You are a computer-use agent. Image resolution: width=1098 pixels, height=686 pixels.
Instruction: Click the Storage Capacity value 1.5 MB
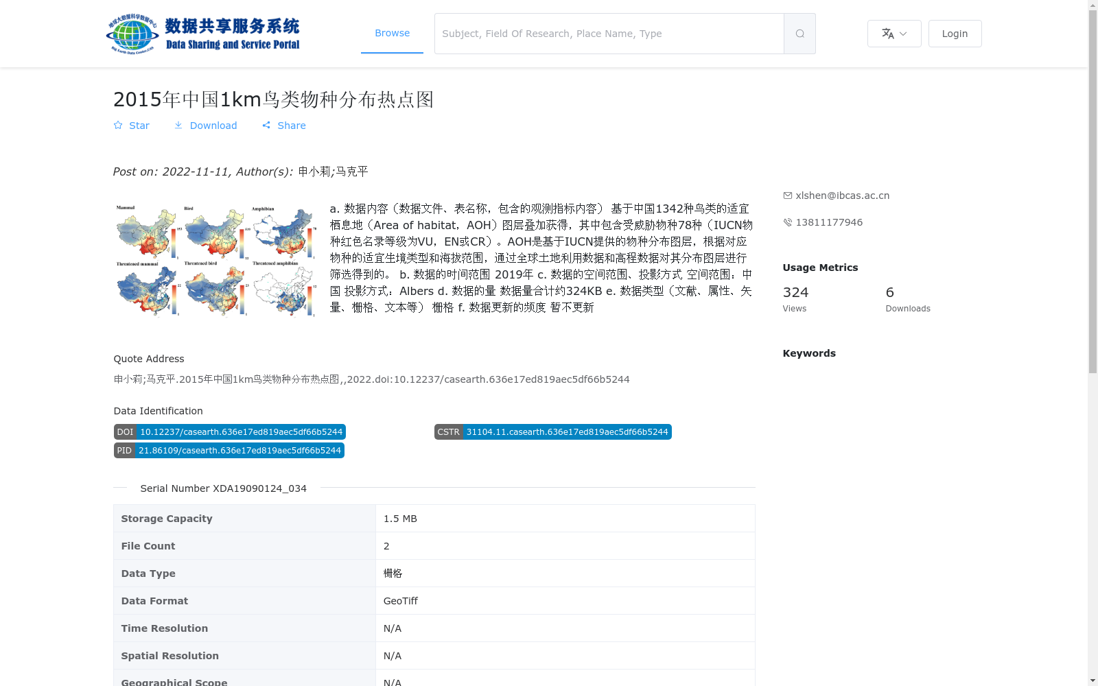click(x=400, y=519)
